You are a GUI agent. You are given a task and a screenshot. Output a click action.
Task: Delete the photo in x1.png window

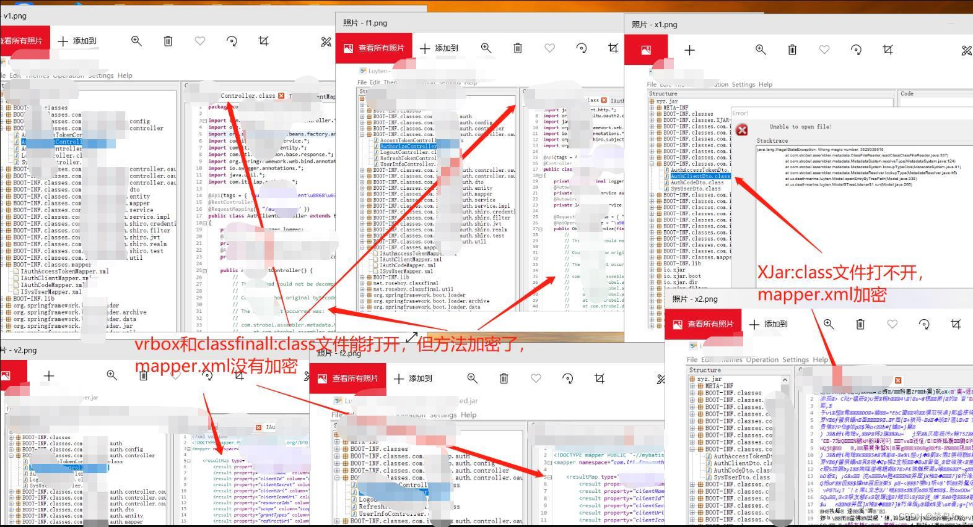click(792, 49)
